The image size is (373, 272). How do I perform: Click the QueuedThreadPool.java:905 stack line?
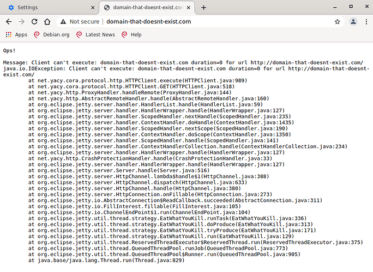click(x=164, y=255)
